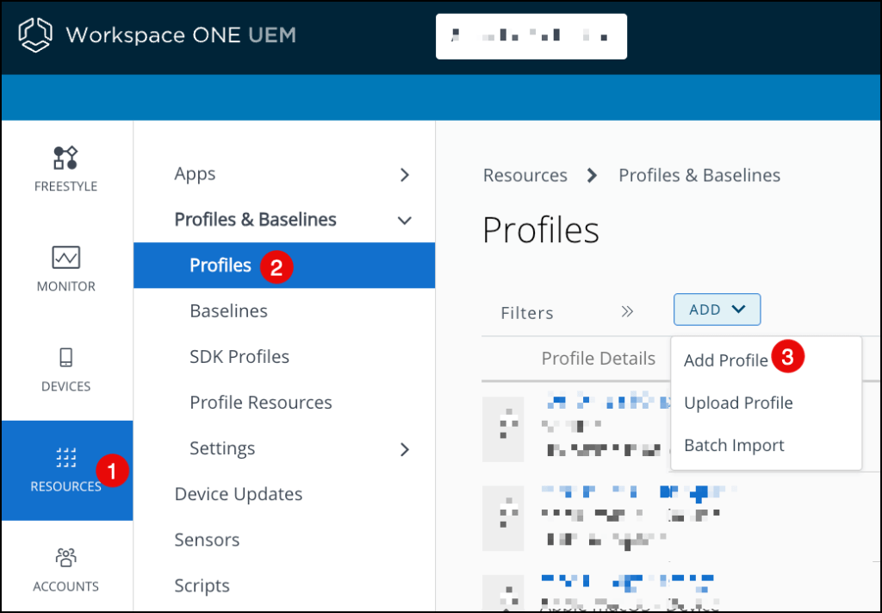This screenshot has width=882, height=613.
Task: Open the Freestyle section icon
Action: (x=65, y=158)
